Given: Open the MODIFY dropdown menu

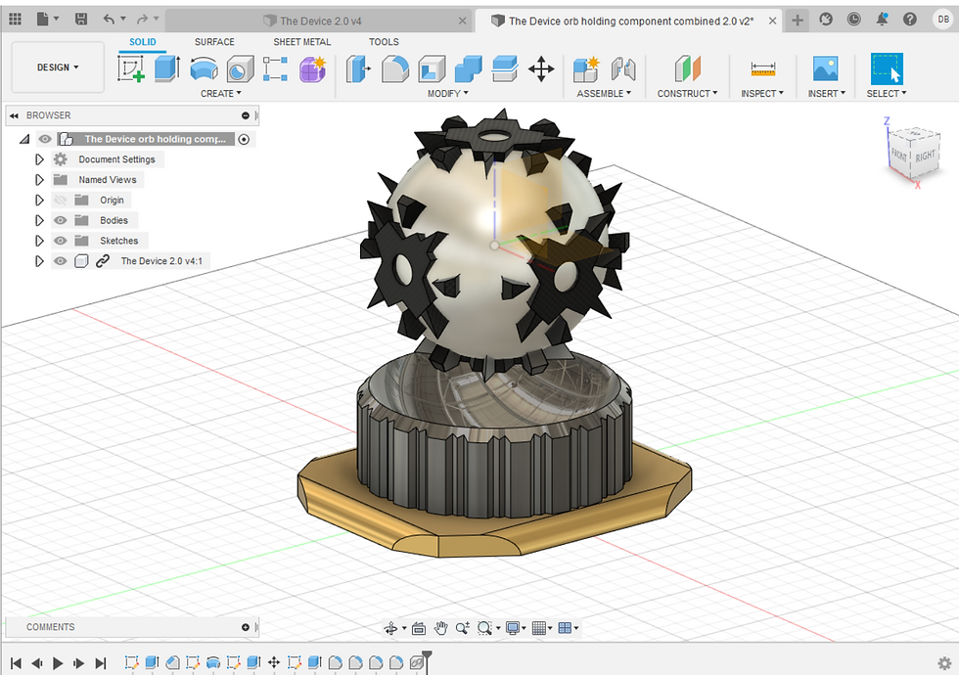Looking at the screenshot, I should (x=448, y=94).
